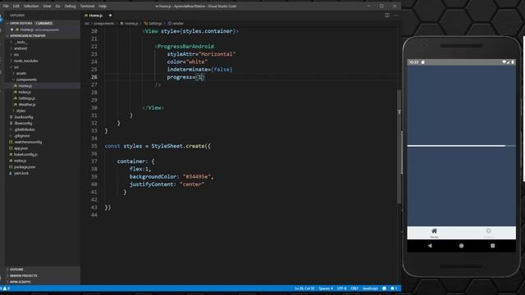The image size is (525, 295).
Task: Tap the Android back button in emulator
Action: tap(430, 246)
